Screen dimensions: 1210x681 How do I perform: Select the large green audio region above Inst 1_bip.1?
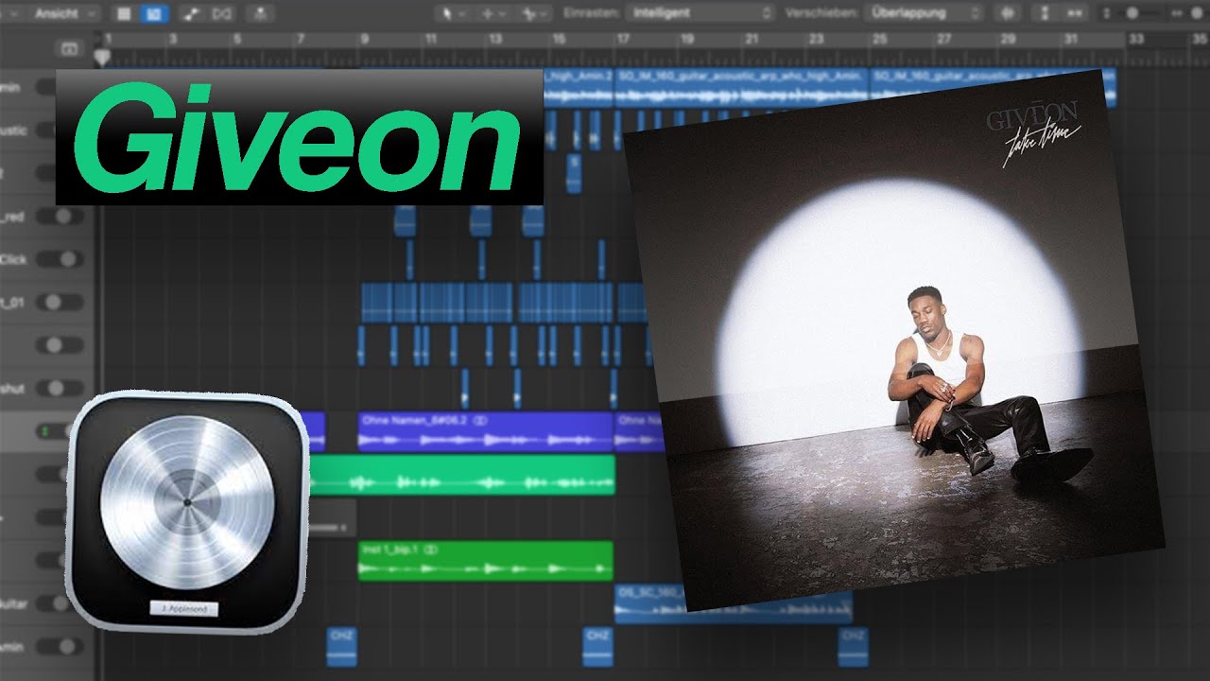click(461, 475)
